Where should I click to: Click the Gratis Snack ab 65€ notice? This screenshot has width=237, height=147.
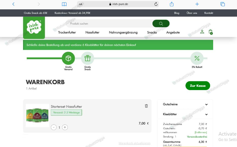coord(36,13)
